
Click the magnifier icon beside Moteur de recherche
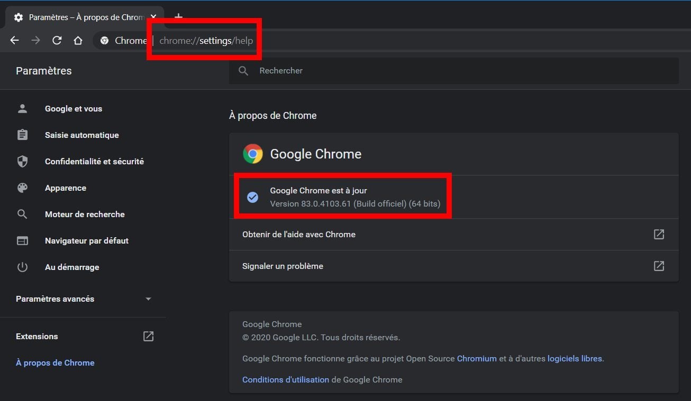point(22,215)
